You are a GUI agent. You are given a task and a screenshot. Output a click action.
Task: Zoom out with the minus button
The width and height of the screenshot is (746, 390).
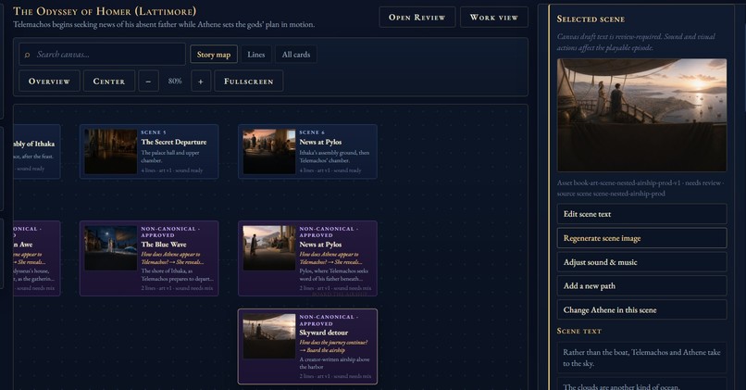[148, 81]
